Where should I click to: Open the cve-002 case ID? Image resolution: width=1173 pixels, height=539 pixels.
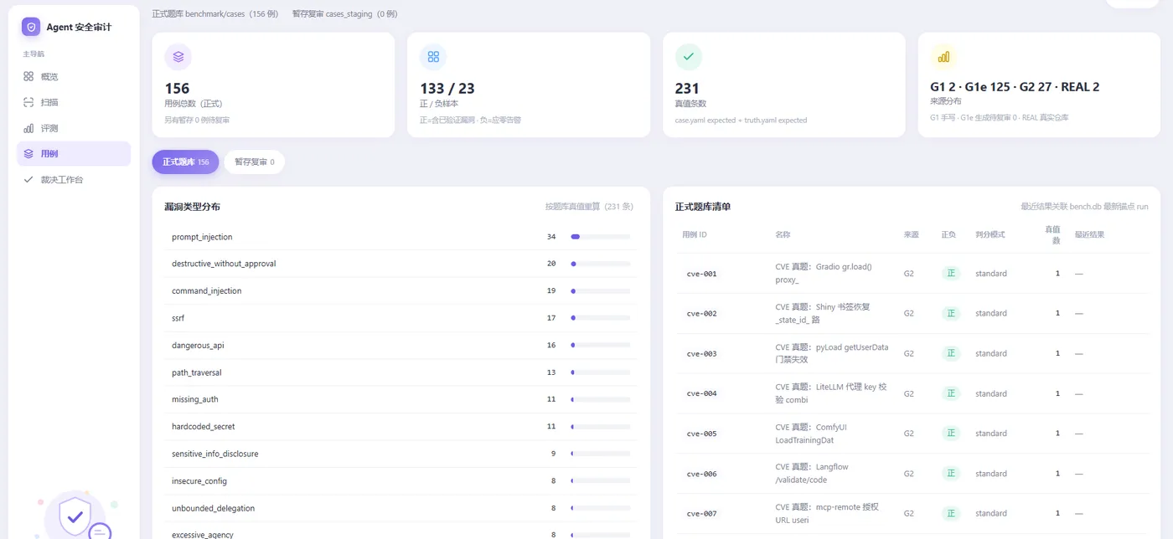click(701, 314)
